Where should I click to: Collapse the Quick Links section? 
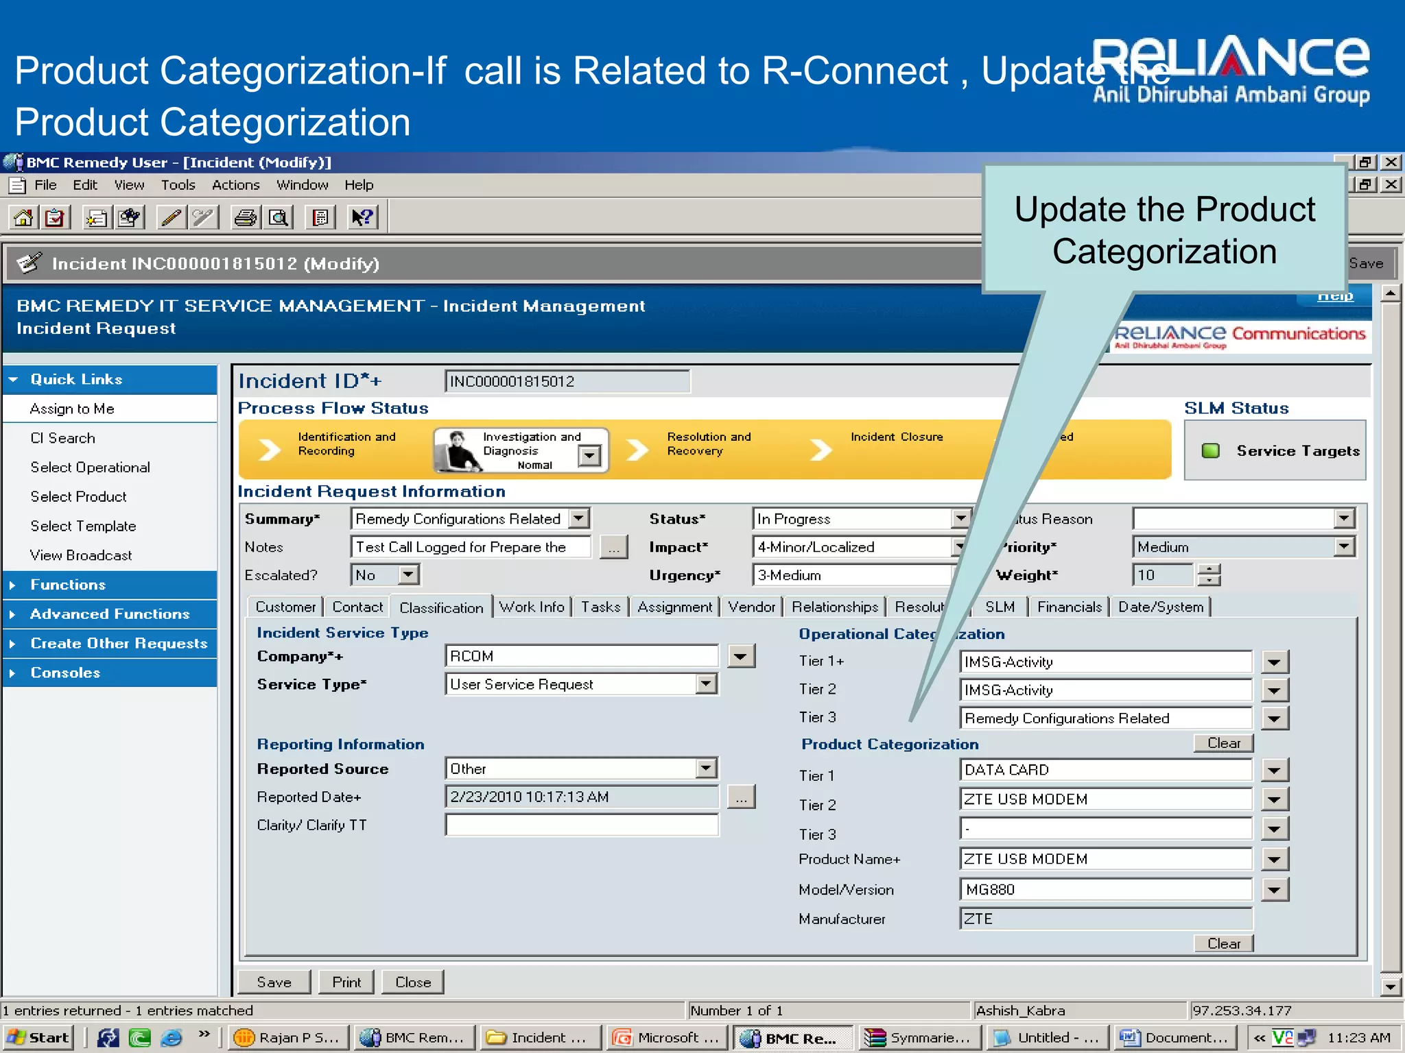13,379
